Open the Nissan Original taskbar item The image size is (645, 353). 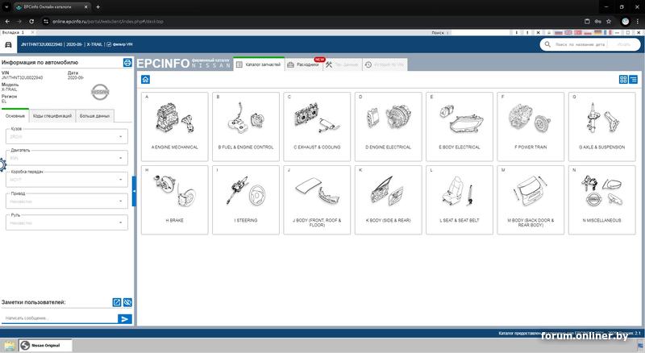click(46, 345)
